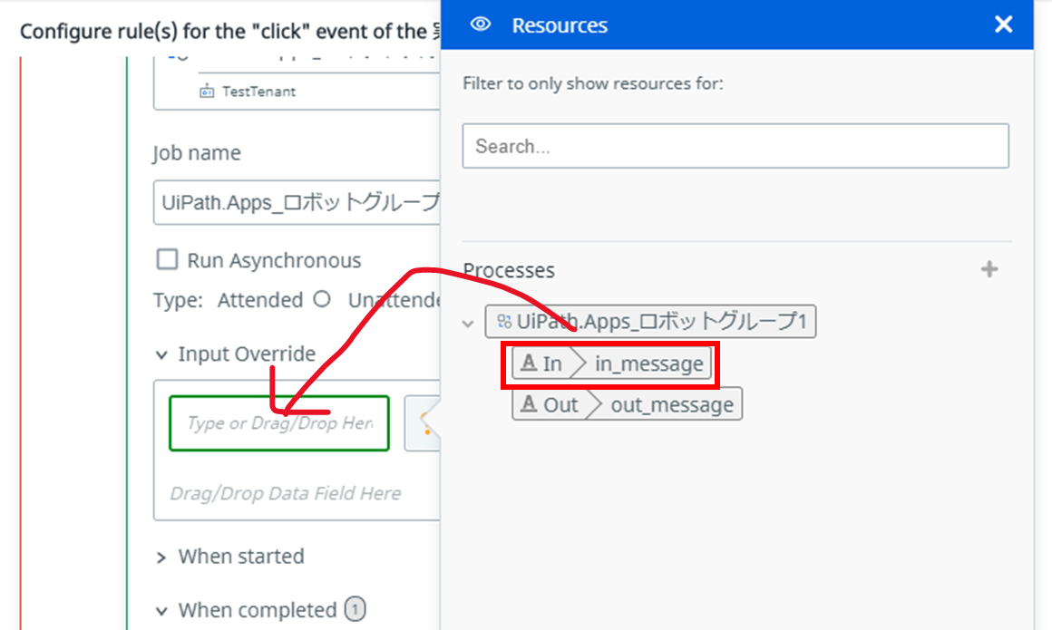
Task: Click the TestTenant robot icon
Action: pyautogui.click(x=207, y=92)
